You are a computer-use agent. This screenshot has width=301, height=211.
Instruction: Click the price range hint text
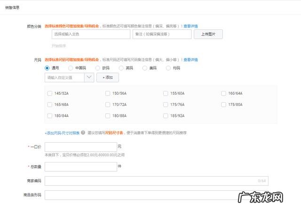[x=85, y=155]
